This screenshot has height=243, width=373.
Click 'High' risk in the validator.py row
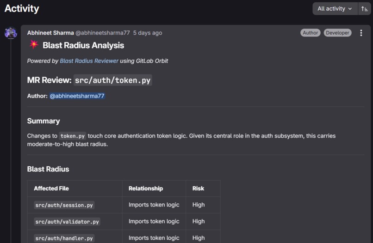pos(199,221)
